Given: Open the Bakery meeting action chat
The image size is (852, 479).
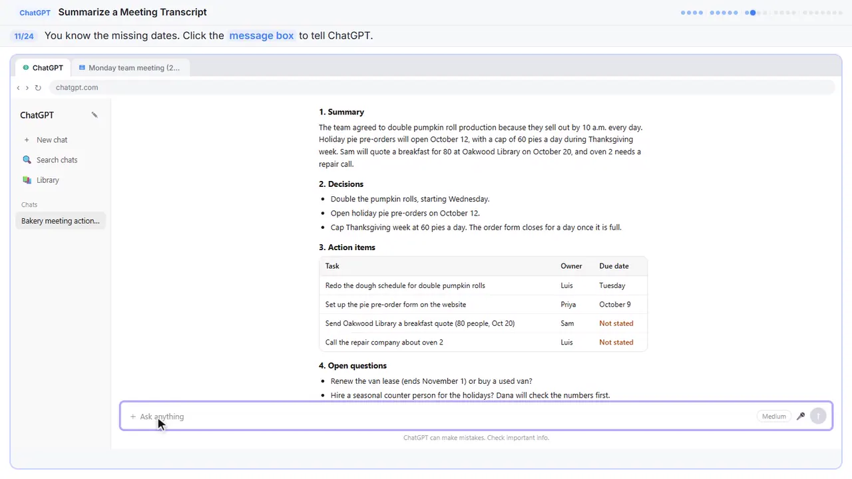Looking at the screenshot, I should tap(61, 221).
